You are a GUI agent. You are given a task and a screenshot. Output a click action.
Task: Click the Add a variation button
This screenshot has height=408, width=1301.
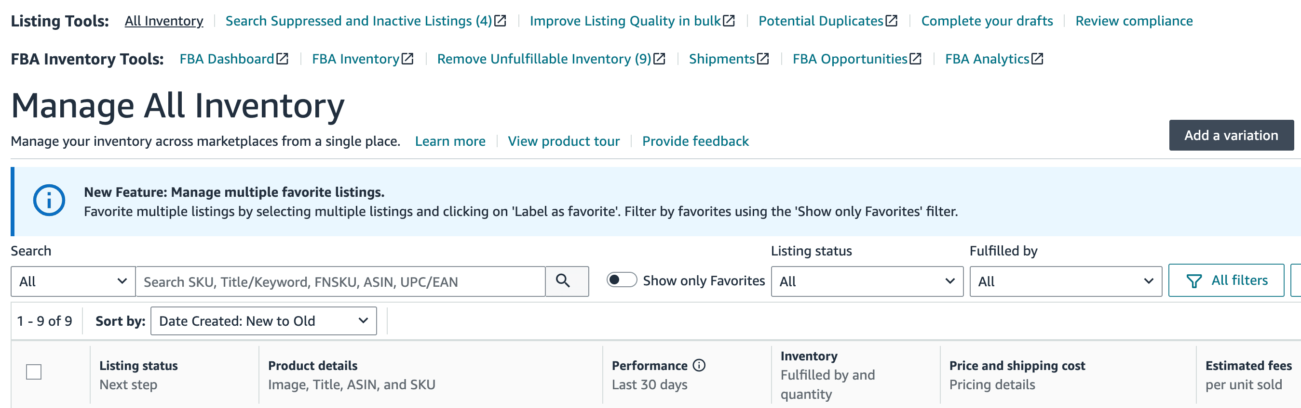coord(1231,135)
